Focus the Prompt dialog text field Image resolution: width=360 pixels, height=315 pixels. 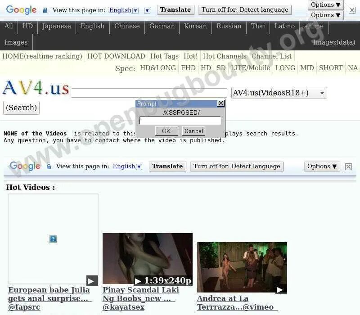coord(180,121)
